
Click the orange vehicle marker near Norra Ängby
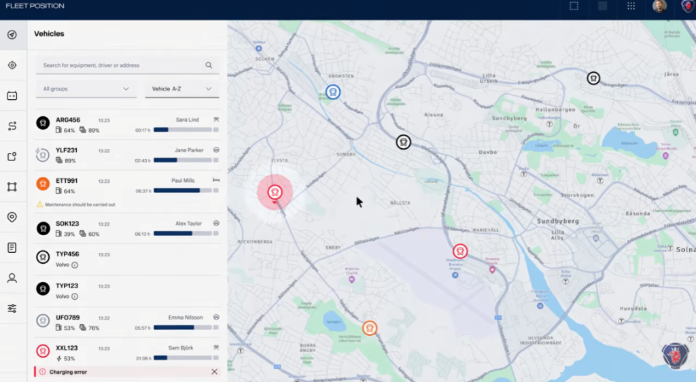(369, 328)
